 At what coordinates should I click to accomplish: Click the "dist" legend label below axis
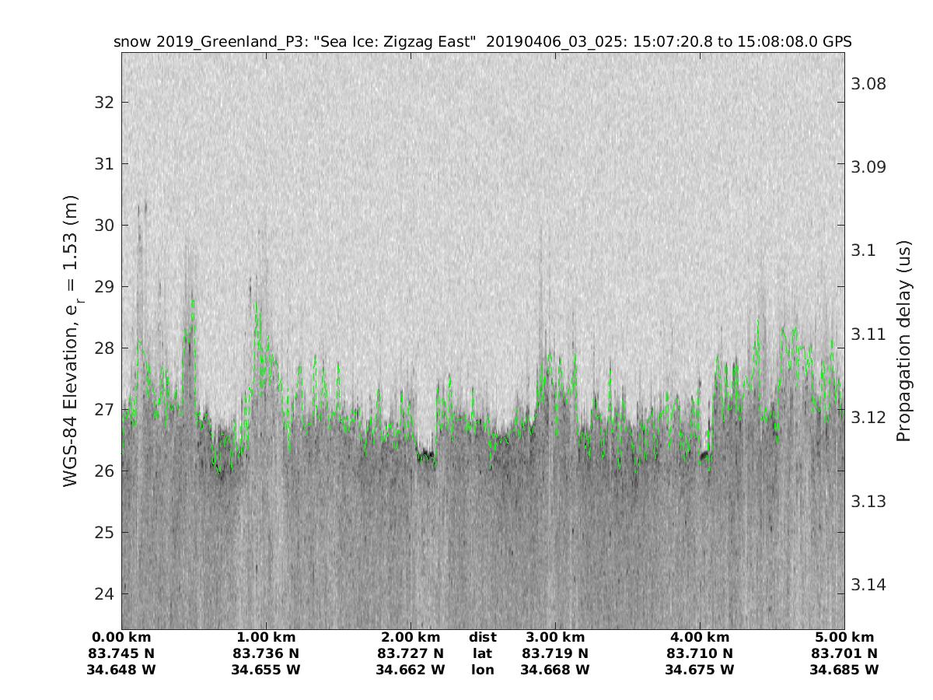(x=483, y=638)
